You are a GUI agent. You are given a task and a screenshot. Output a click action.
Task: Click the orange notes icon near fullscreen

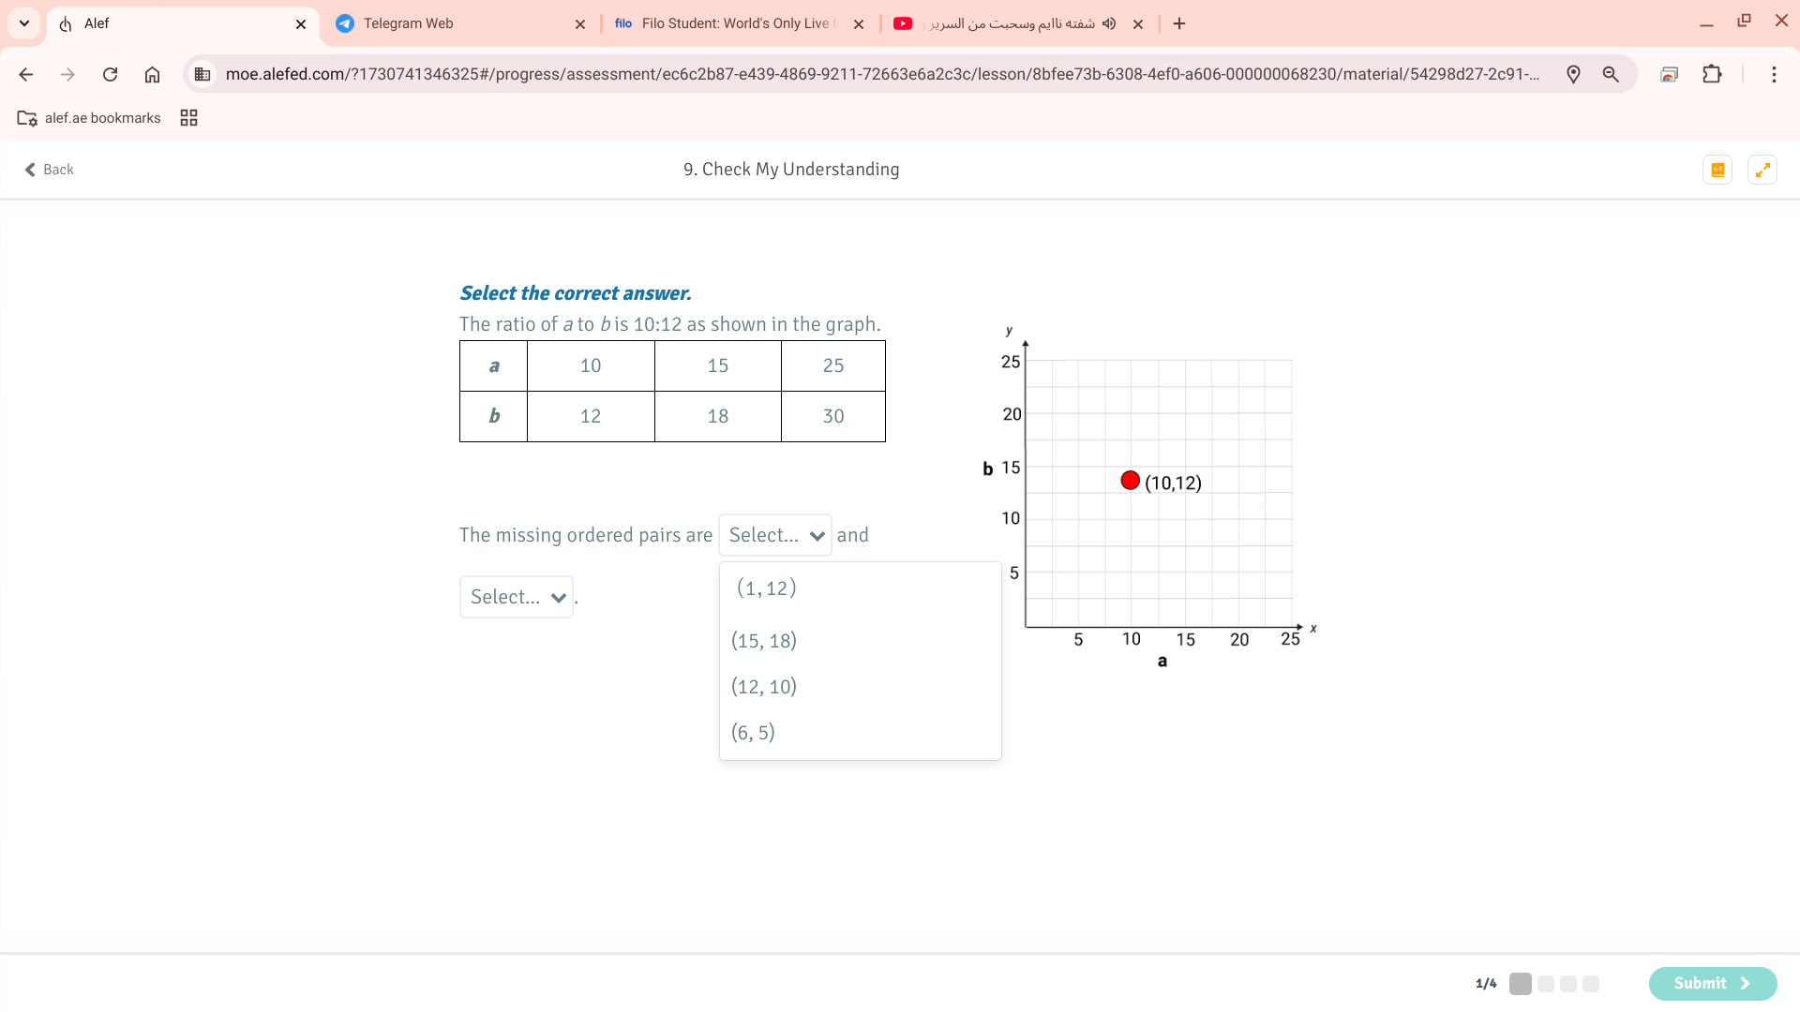(x=1717, y=170)
